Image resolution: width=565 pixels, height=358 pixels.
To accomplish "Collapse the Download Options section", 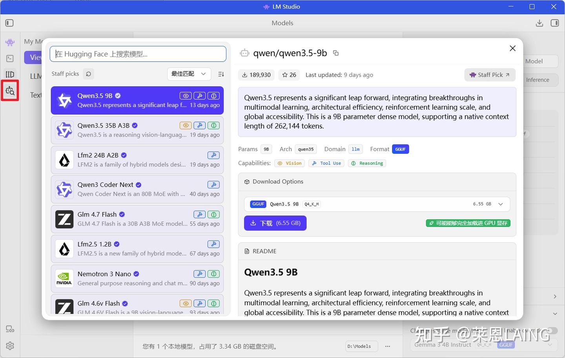I will click(x=377, y=182).
